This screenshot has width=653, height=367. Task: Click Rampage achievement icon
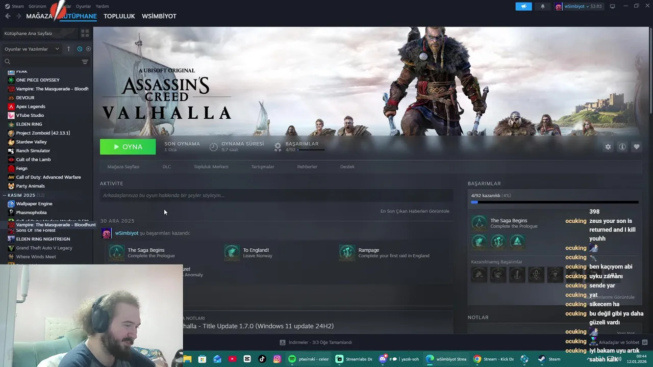pos(347,252)
